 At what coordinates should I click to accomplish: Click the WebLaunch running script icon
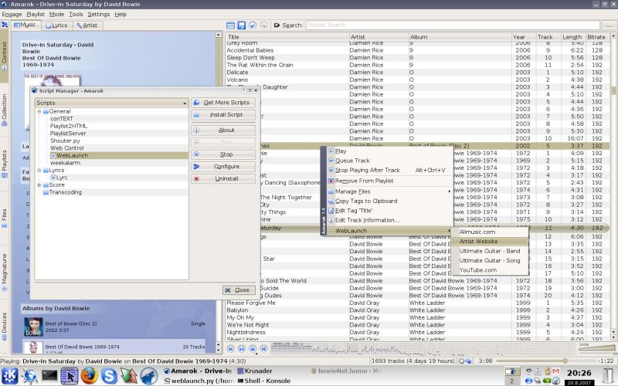pos(53,156)
